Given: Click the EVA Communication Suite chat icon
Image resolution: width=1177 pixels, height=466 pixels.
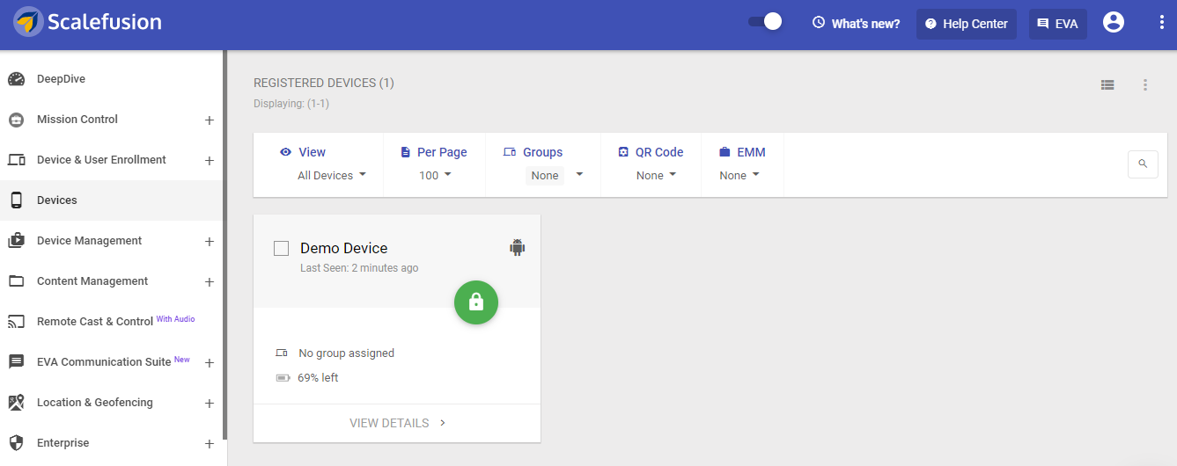Looking at the screenshot, I should 17,362.
